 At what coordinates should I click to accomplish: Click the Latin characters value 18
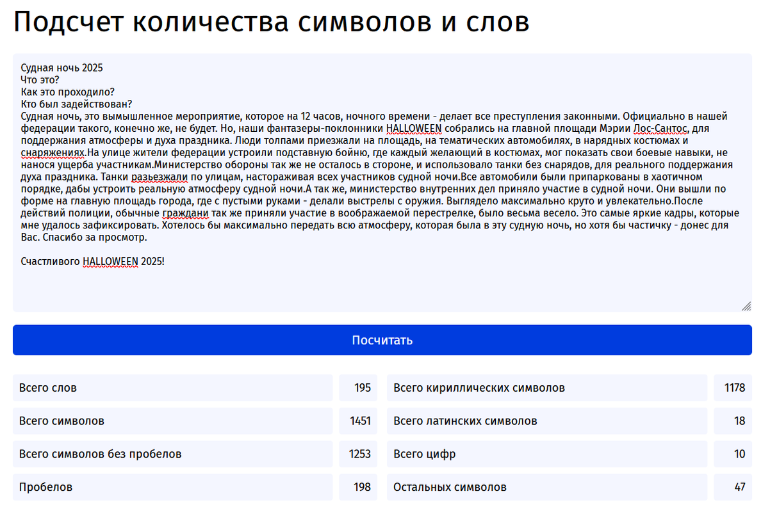[x=740, y=421]
